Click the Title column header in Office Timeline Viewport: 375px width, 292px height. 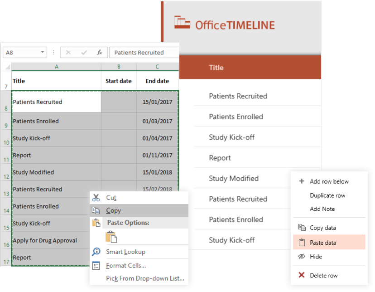tap(250, 67)
